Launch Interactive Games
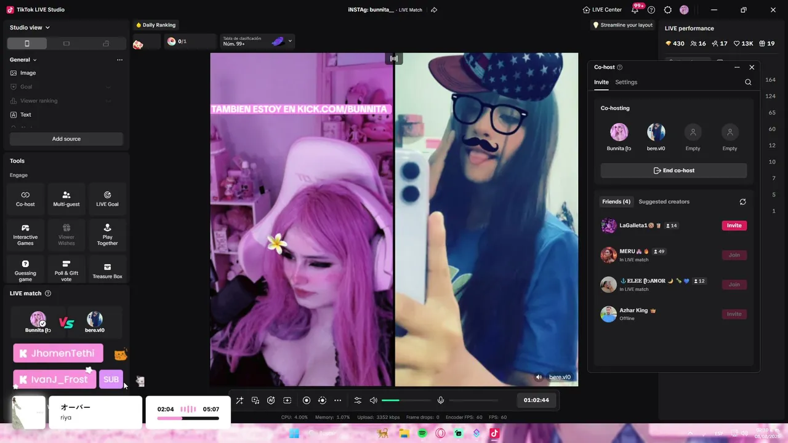This screenshot has width=788, height=443. 25,235
